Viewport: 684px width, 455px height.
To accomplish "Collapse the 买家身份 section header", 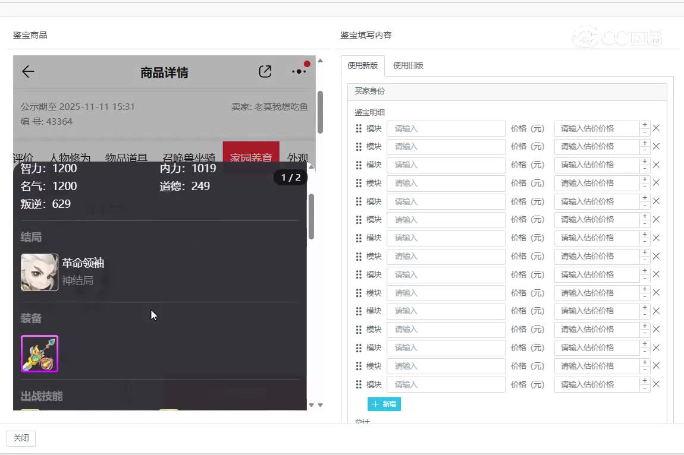I will click(507, 91).
